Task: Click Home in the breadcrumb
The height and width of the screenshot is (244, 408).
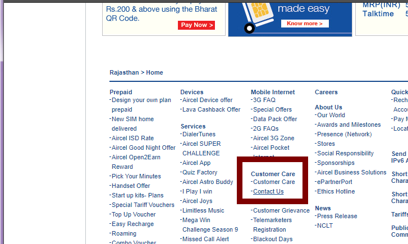Action: coord(154,72)
